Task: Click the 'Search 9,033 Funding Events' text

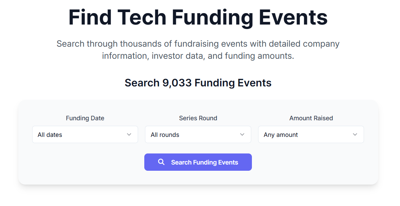Action: [198, 83]
